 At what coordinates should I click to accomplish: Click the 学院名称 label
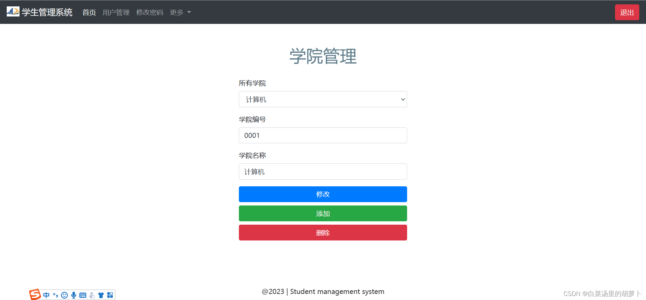tap(252, 155)
